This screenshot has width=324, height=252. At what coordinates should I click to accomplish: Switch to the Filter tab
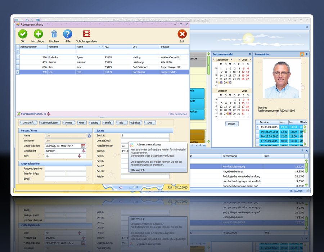(82, 123)
